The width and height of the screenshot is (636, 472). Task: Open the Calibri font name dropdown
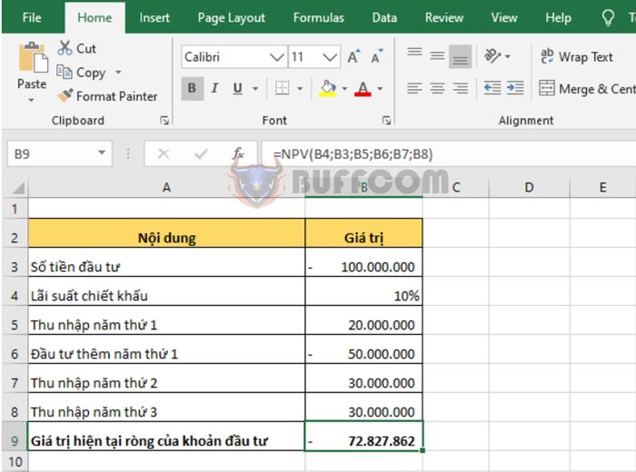276,57
